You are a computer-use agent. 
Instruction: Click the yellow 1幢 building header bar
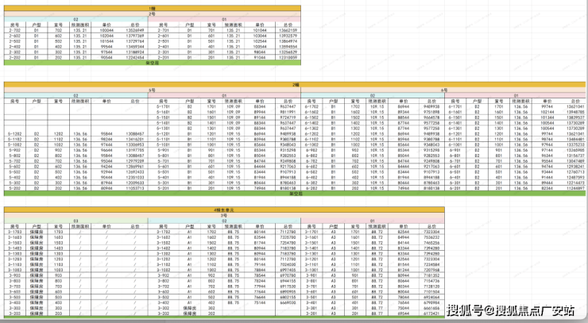[x=153, y=8]
